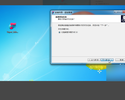
Task: Maximize the installer wizard window
Action: (x=120, y=12)
